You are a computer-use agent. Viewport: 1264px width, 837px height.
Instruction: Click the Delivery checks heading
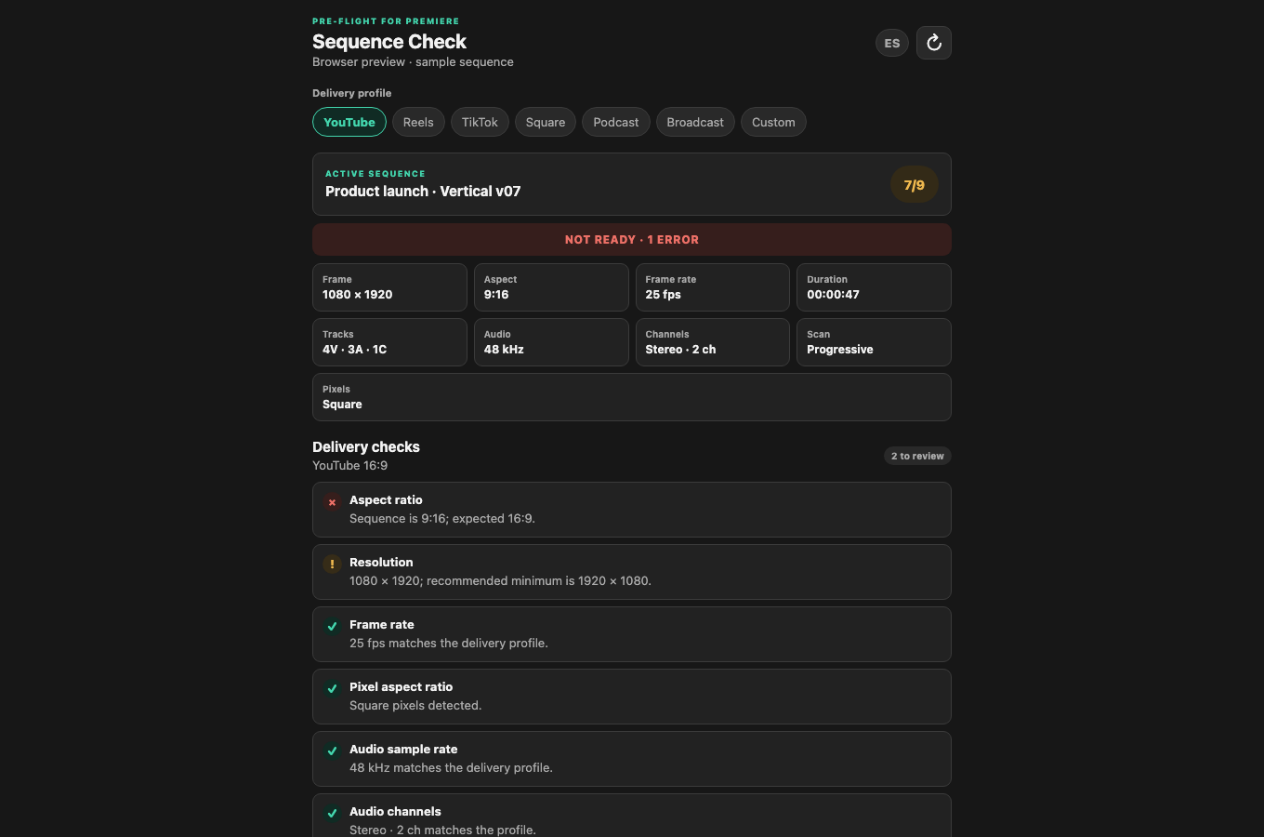point(366,446)
